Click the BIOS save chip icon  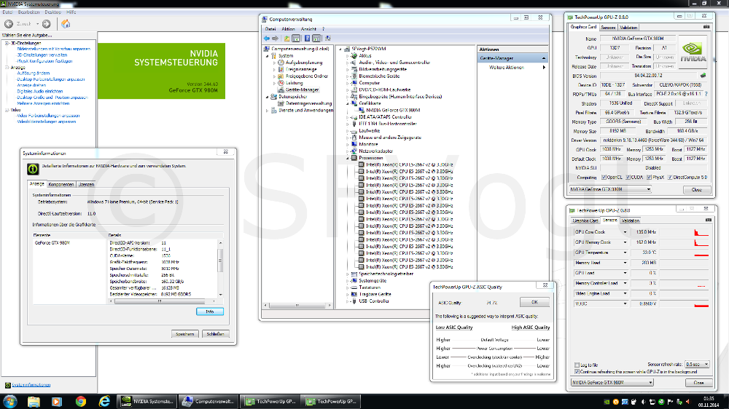click(703, 75)
